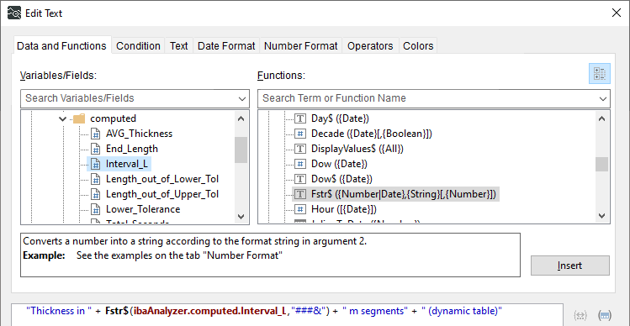The width and height of the screenshot is (630, 326).
Task: Open the Search Variables/Fields dropdown
Action: click(242, 99)
